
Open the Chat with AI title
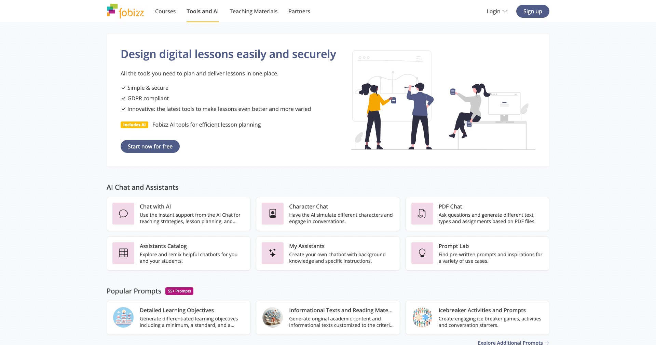(x=155, y=206)
